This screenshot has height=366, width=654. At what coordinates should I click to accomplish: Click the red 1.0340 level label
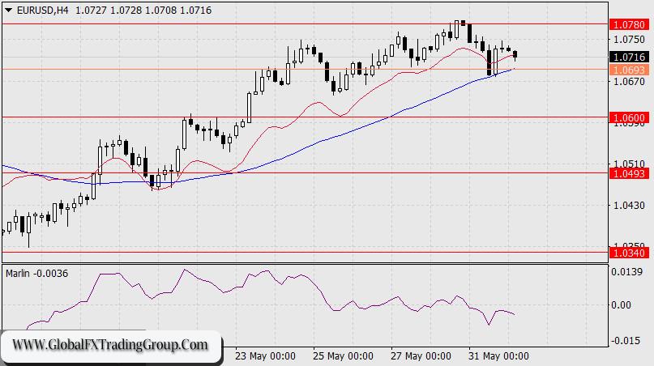tap(630, 253)
